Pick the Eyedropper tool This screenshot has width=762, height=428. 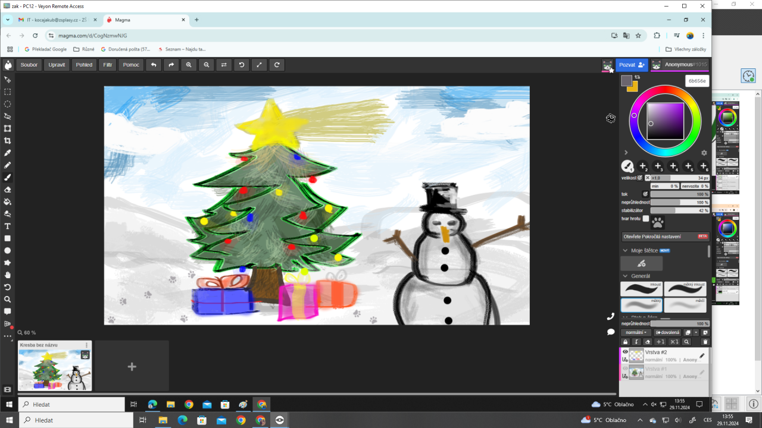point(8,153)
